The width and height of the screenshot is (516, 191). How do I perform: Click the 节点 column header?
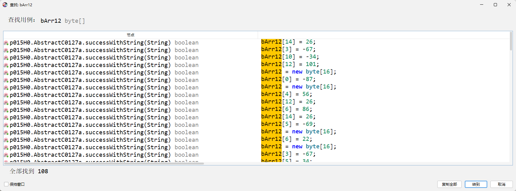(131, 35)
